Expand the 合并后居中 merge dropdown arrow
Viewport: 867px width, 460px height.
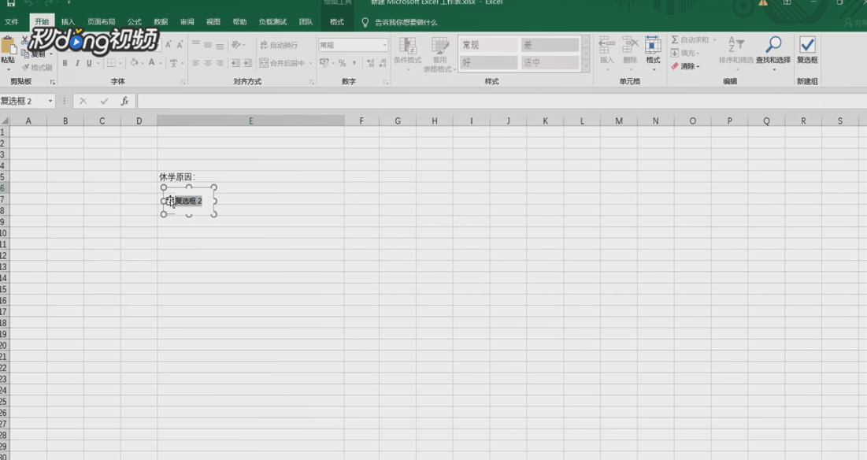tap(311, 63)
